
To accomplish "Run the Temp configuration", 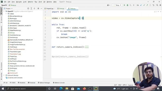I will click(124, 5).
